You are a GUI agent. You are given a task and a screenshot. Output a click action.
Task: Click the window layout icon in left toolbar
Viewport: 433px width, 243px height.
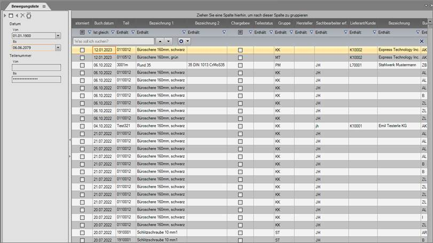(11, 15)
